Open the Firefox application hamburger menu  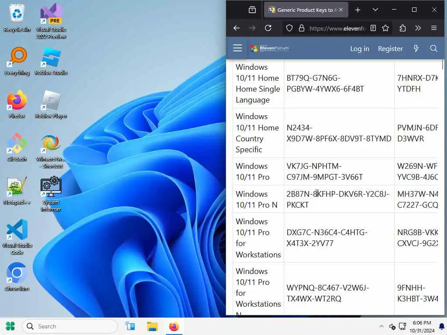click(433, 28)
